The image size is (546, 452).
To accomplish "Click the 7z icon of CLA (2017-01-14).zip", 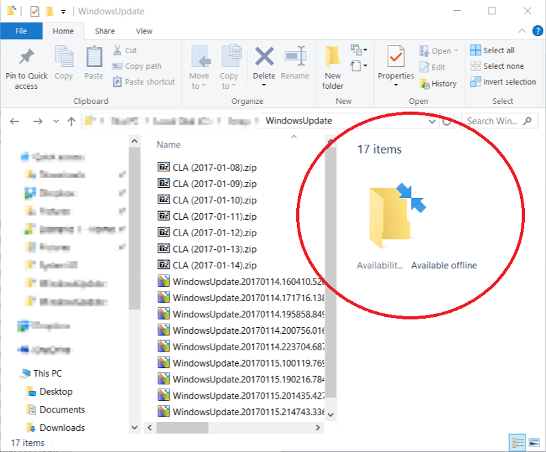I will click(164, 265).
